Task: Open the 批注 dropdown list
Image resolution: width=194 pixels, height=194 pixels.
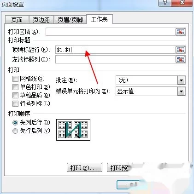Action: click(181, 80)
